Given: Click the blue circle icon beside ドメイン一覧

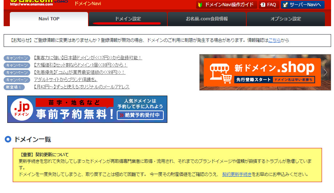Looking at the screenshot, I should [8, 139].
